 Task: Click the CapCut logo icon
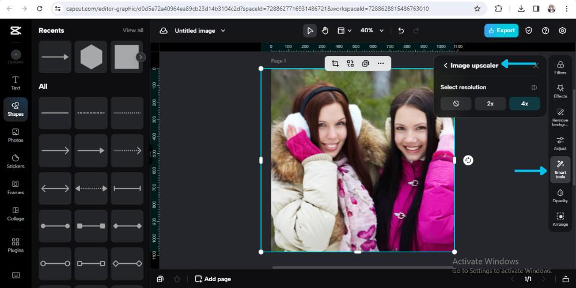point(16,31)
